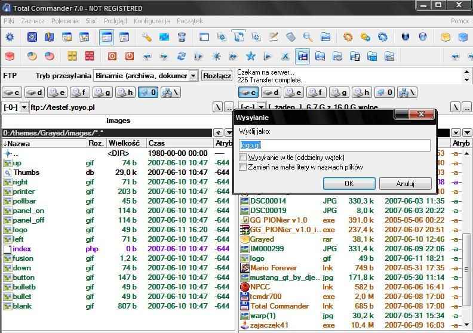This screenshot has width=473, height=333.
Task: Toggle the highlighted panel view button in top toolbar
Action: (x=106, y=38)
